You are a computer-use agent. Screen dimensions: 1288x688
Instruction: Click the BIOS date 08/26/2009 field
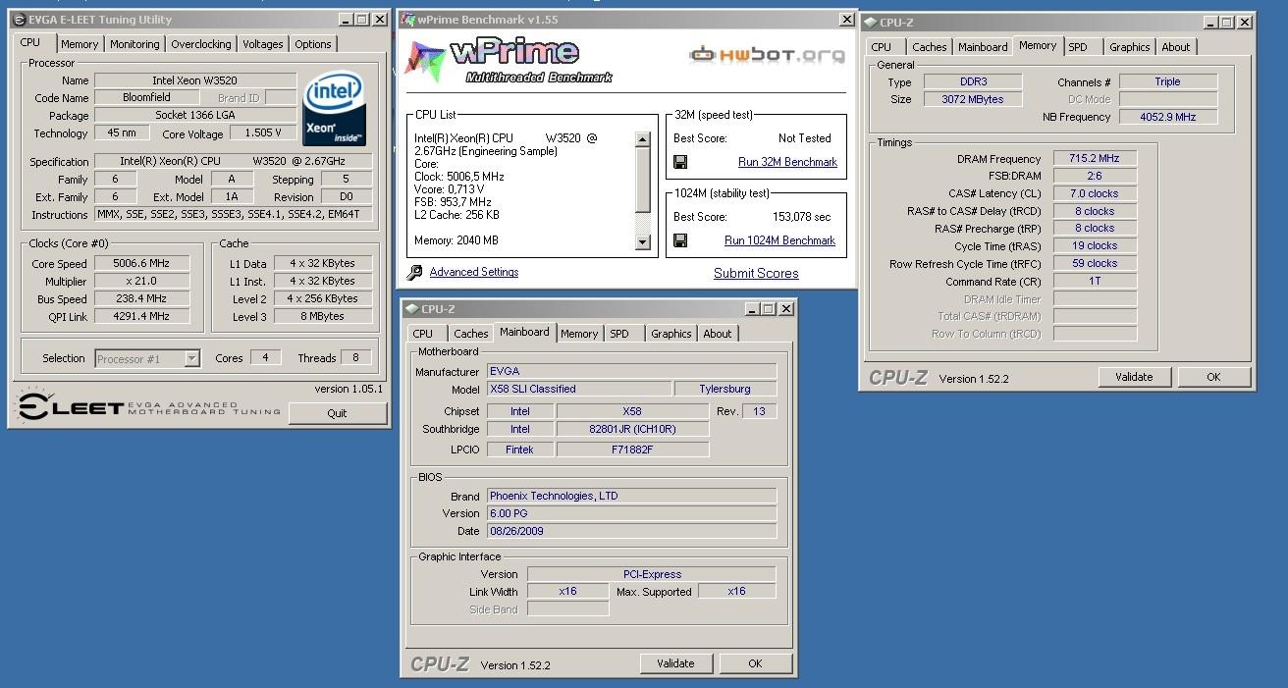click(632, 531)
